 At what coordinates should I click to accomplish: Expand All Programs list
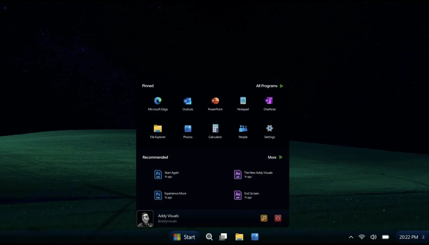270,86
